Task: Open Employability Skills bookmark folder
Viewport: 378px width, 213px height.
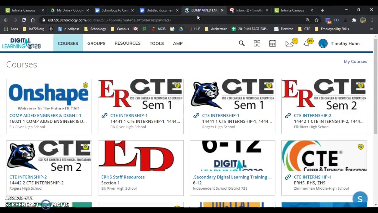Action: [x=332, y=29]
